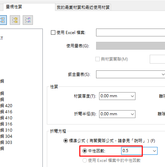The image size is (165, 167).
Task: Click the Excel file path field
Action: click(130, 33)
